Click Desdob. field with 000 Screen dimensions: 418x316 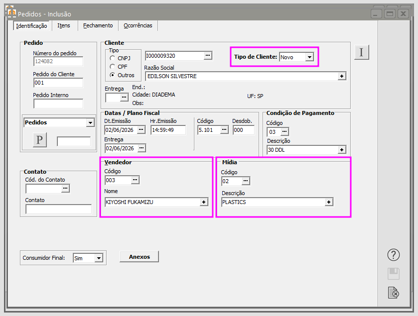(244, 130)
